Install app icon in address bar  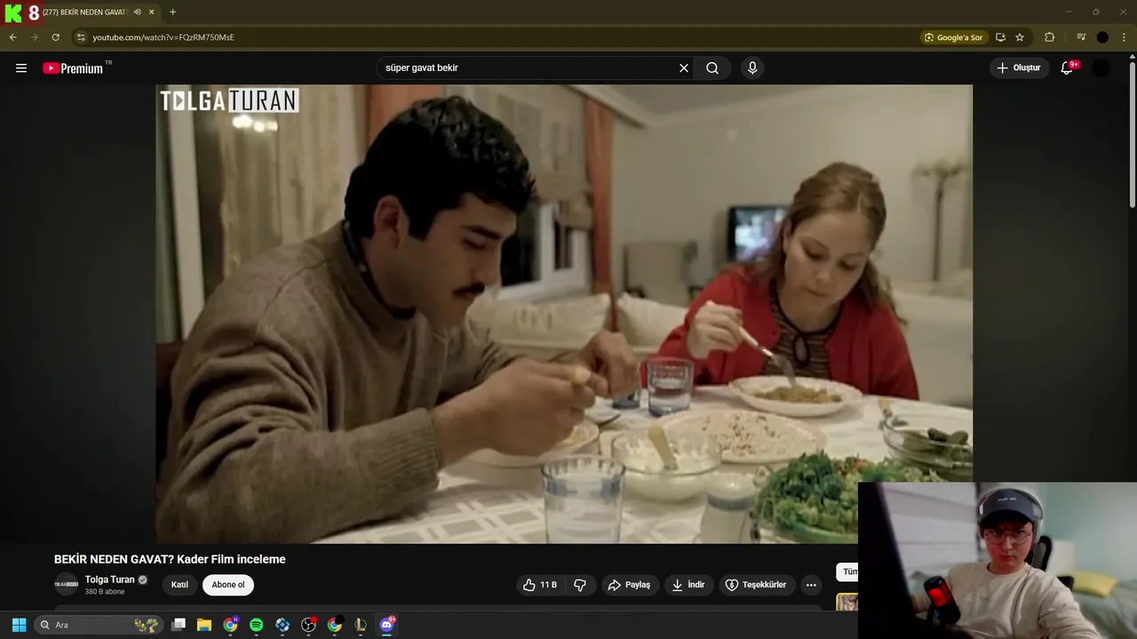pyautogui.click(x=1000, y=37)
